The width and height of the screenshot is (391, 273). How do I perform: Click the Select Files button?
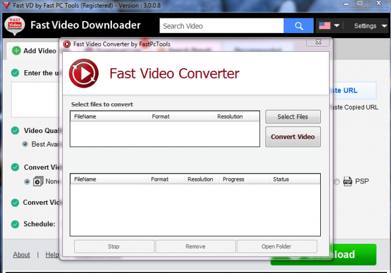click(x=293, y=117)
